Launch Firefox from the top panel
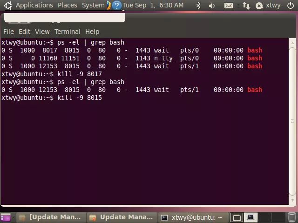This screenshot has height=223, width=298. coord(108,5)
